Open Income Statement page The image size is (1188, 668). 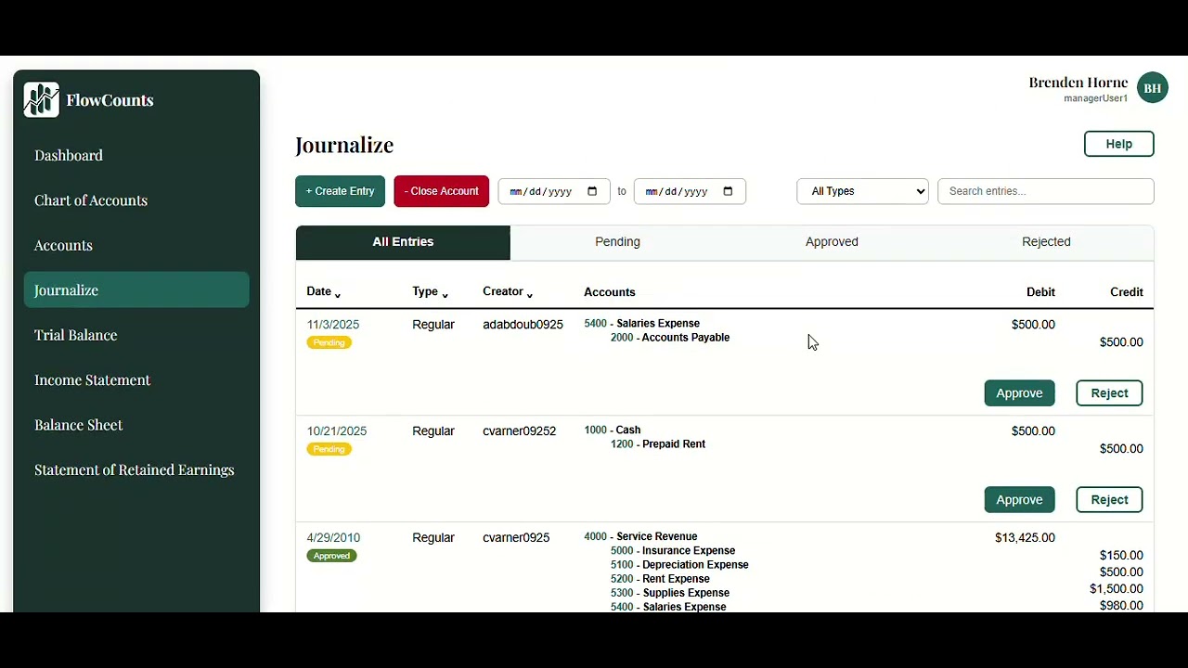(136, 380)
